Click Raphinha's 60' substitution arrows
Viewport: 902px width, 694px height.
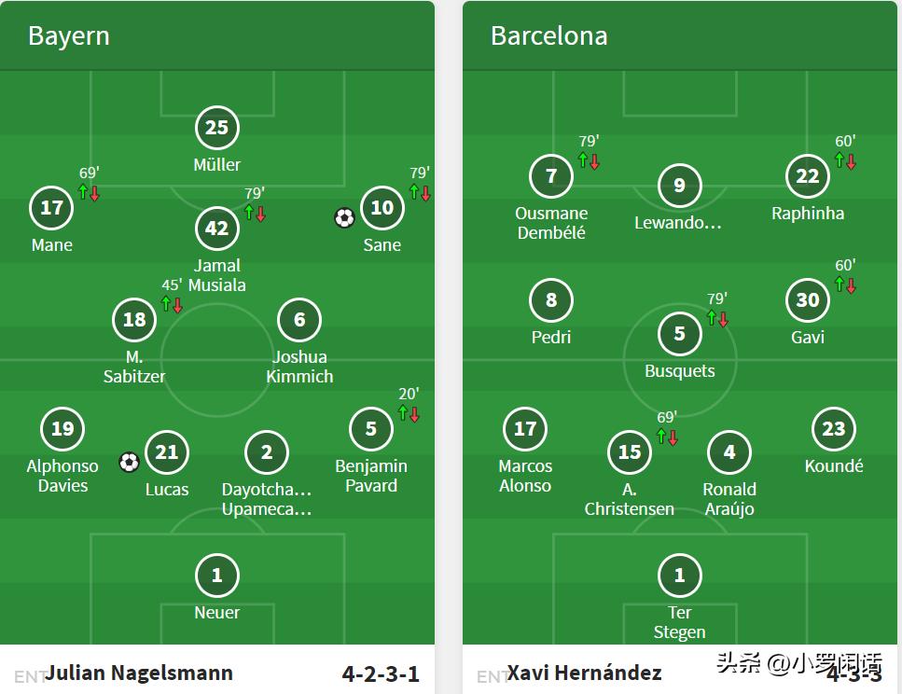[845, 160]
